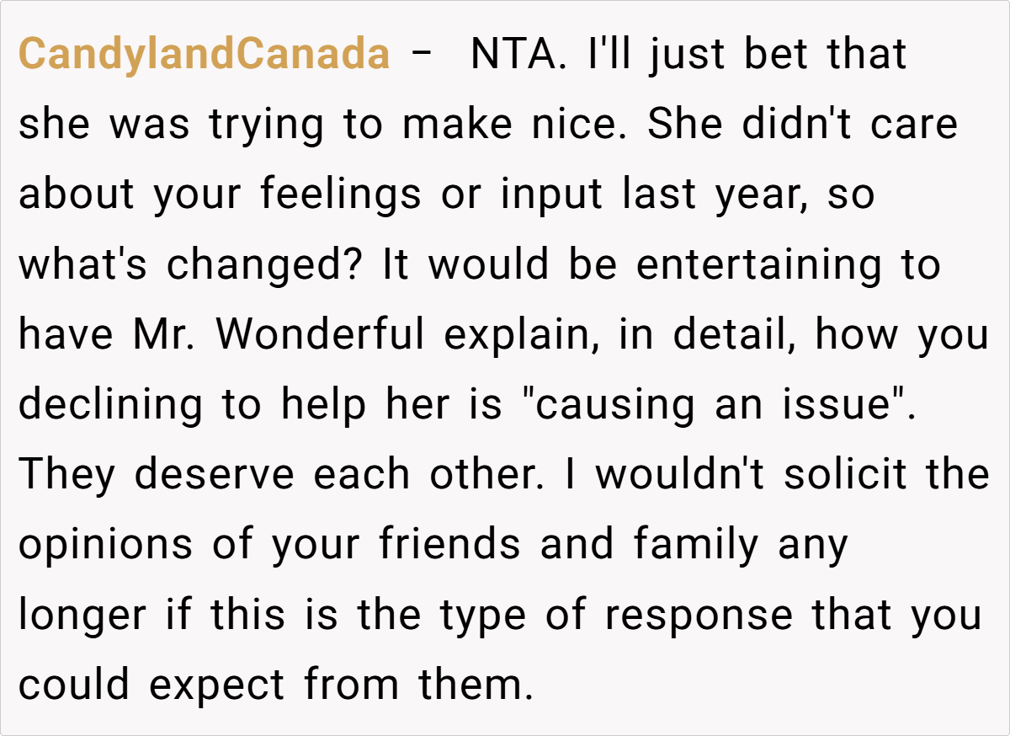The width and height of the screenshot is (1010, 736).
Task: Click the word "declining"
Action: (x=110, y=405)
